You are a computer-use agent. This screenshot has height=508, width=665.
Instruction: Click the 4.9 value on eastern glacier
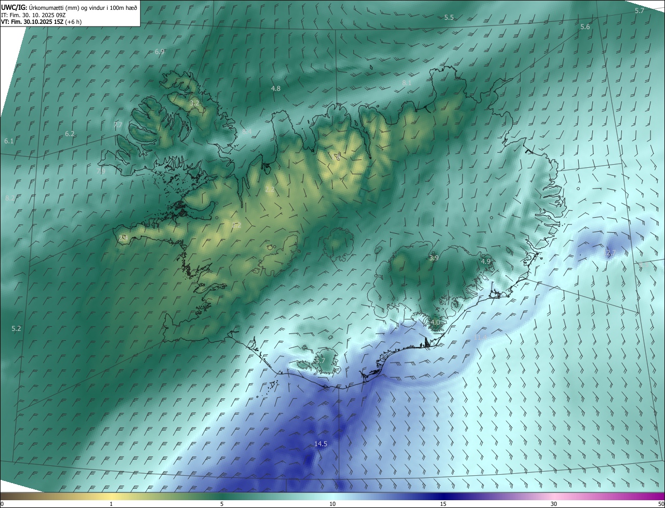(x=486, y=261)
